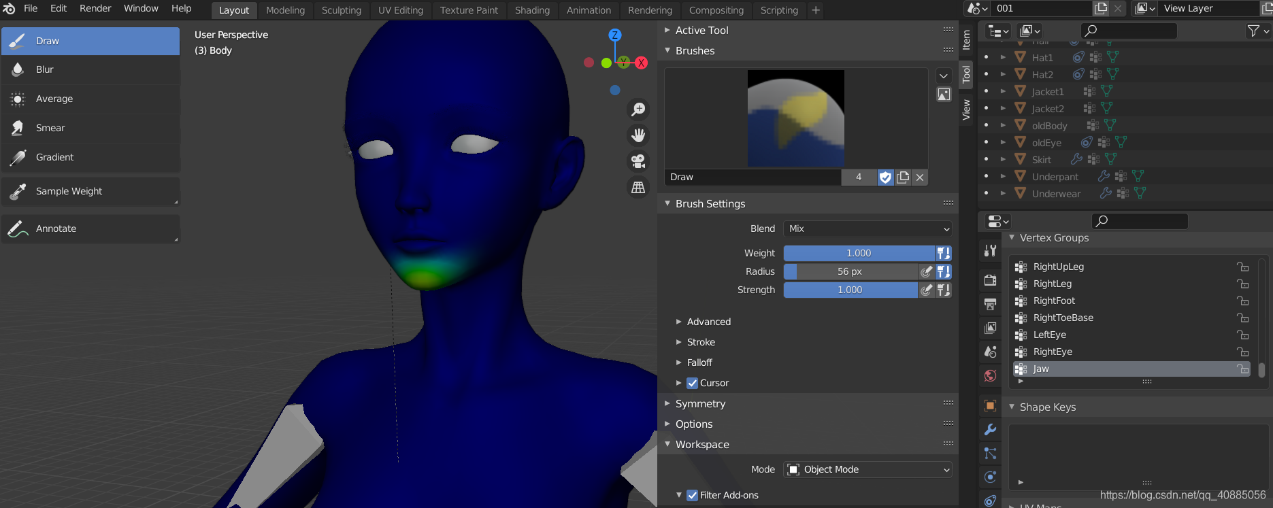Open the Item sidebar tab
The height and width of the screenshot is (508, 1273).
(x=966, y=40)
